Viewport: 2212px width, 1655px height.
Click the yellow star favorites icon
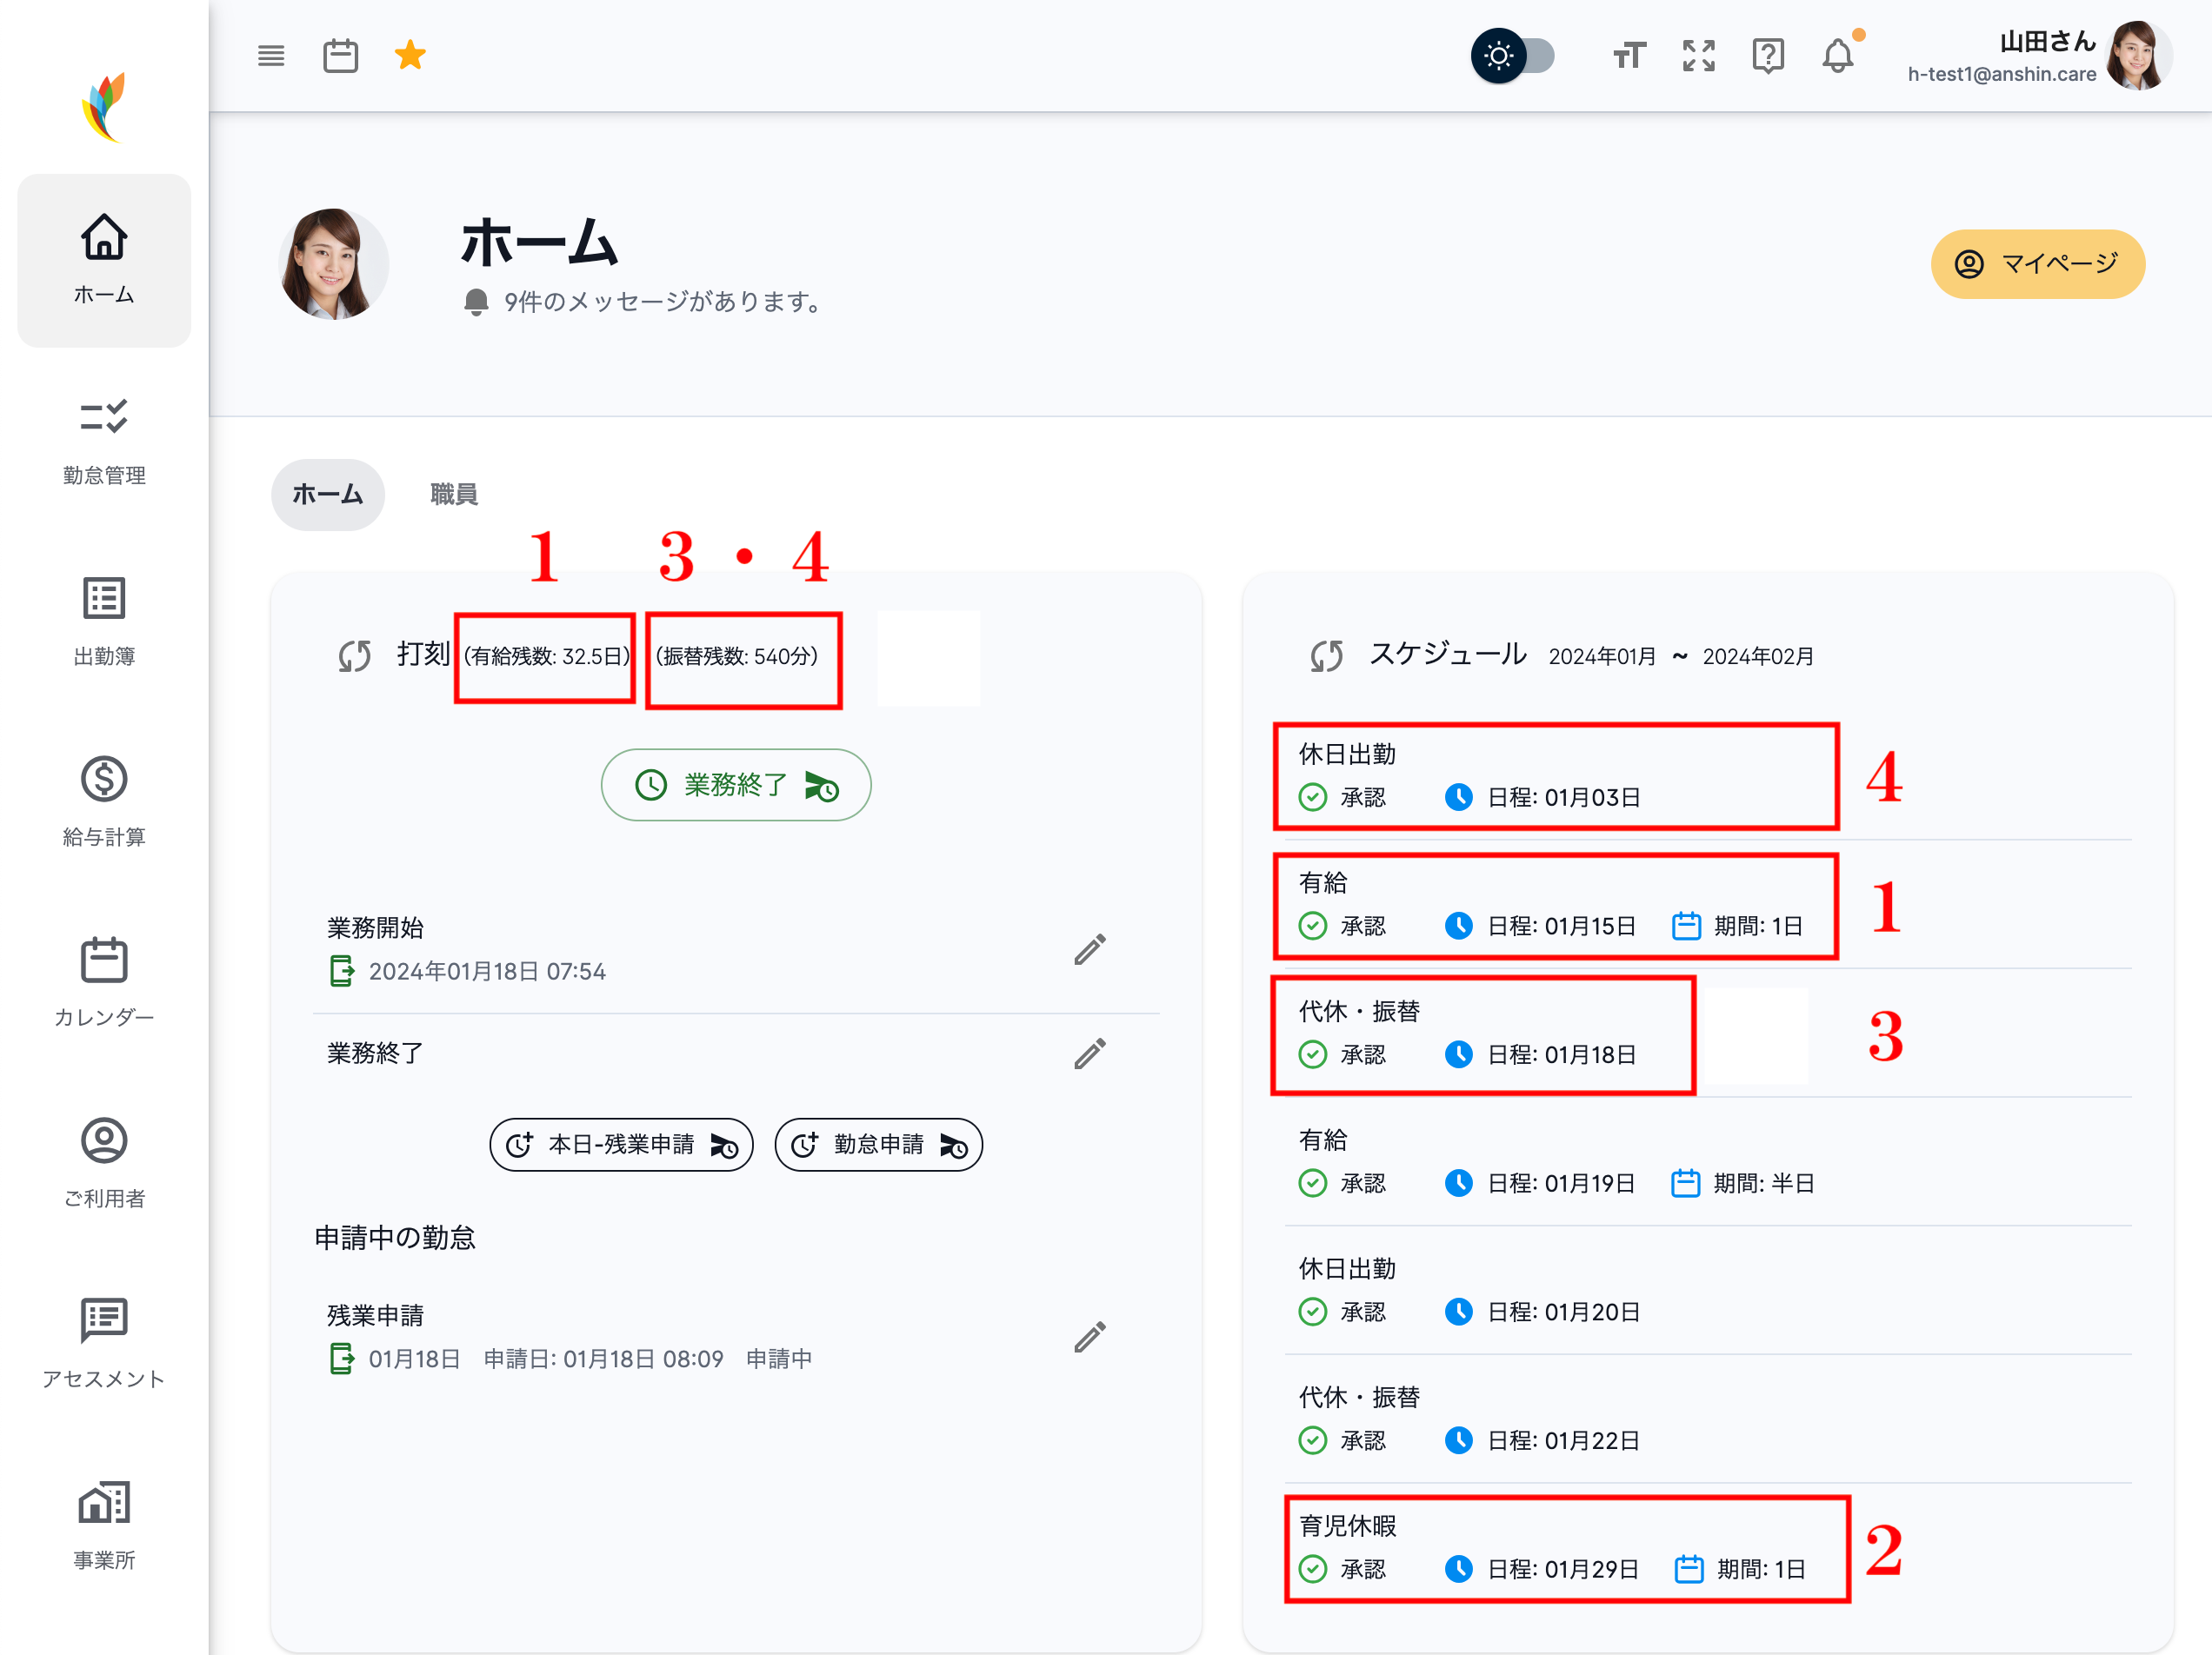[x=410, y=56]
